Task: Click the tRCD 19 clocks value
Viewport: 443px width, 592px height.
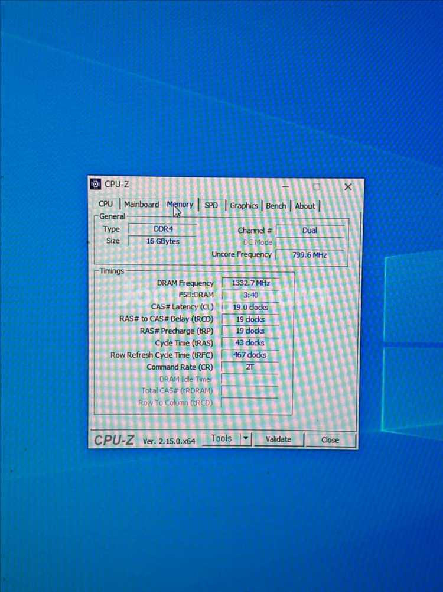Action: [x=250, y=319]
